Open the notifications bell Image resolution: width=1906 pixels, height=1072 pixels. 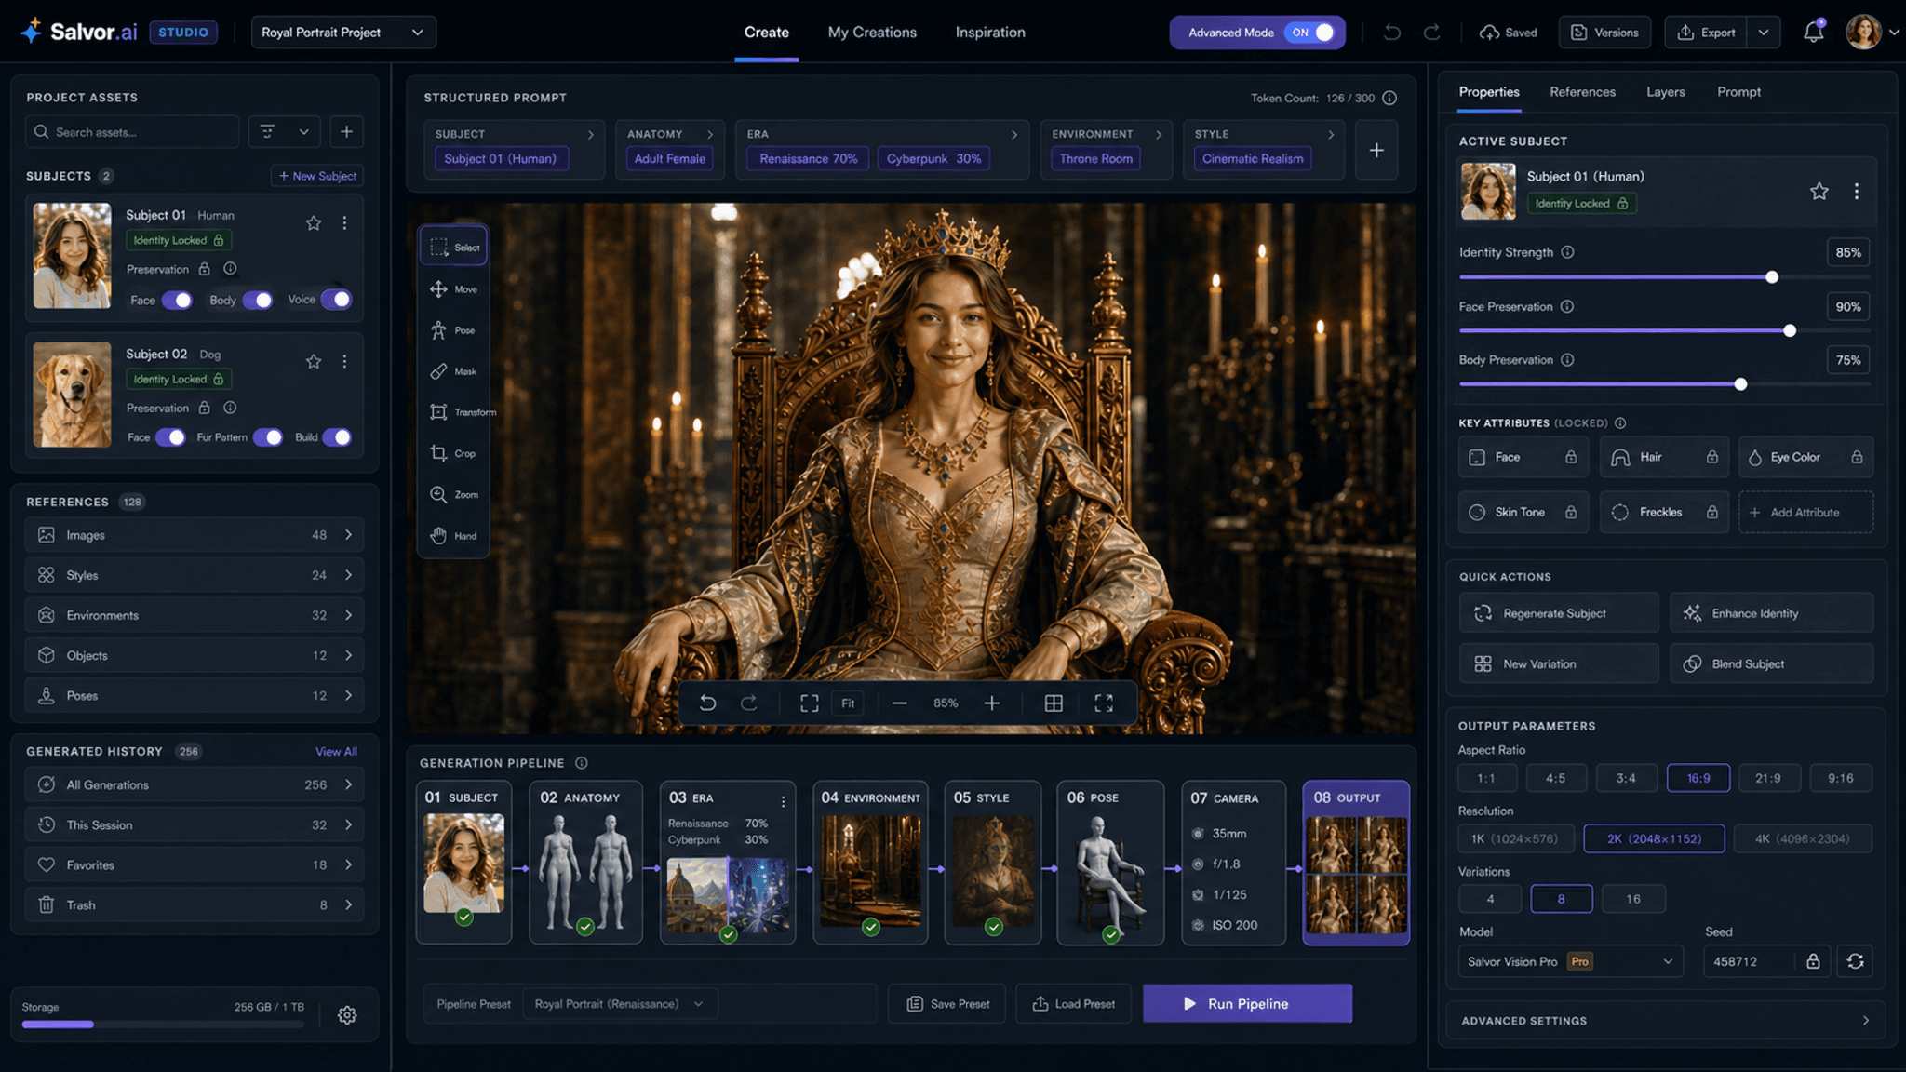pos(1813,32)
